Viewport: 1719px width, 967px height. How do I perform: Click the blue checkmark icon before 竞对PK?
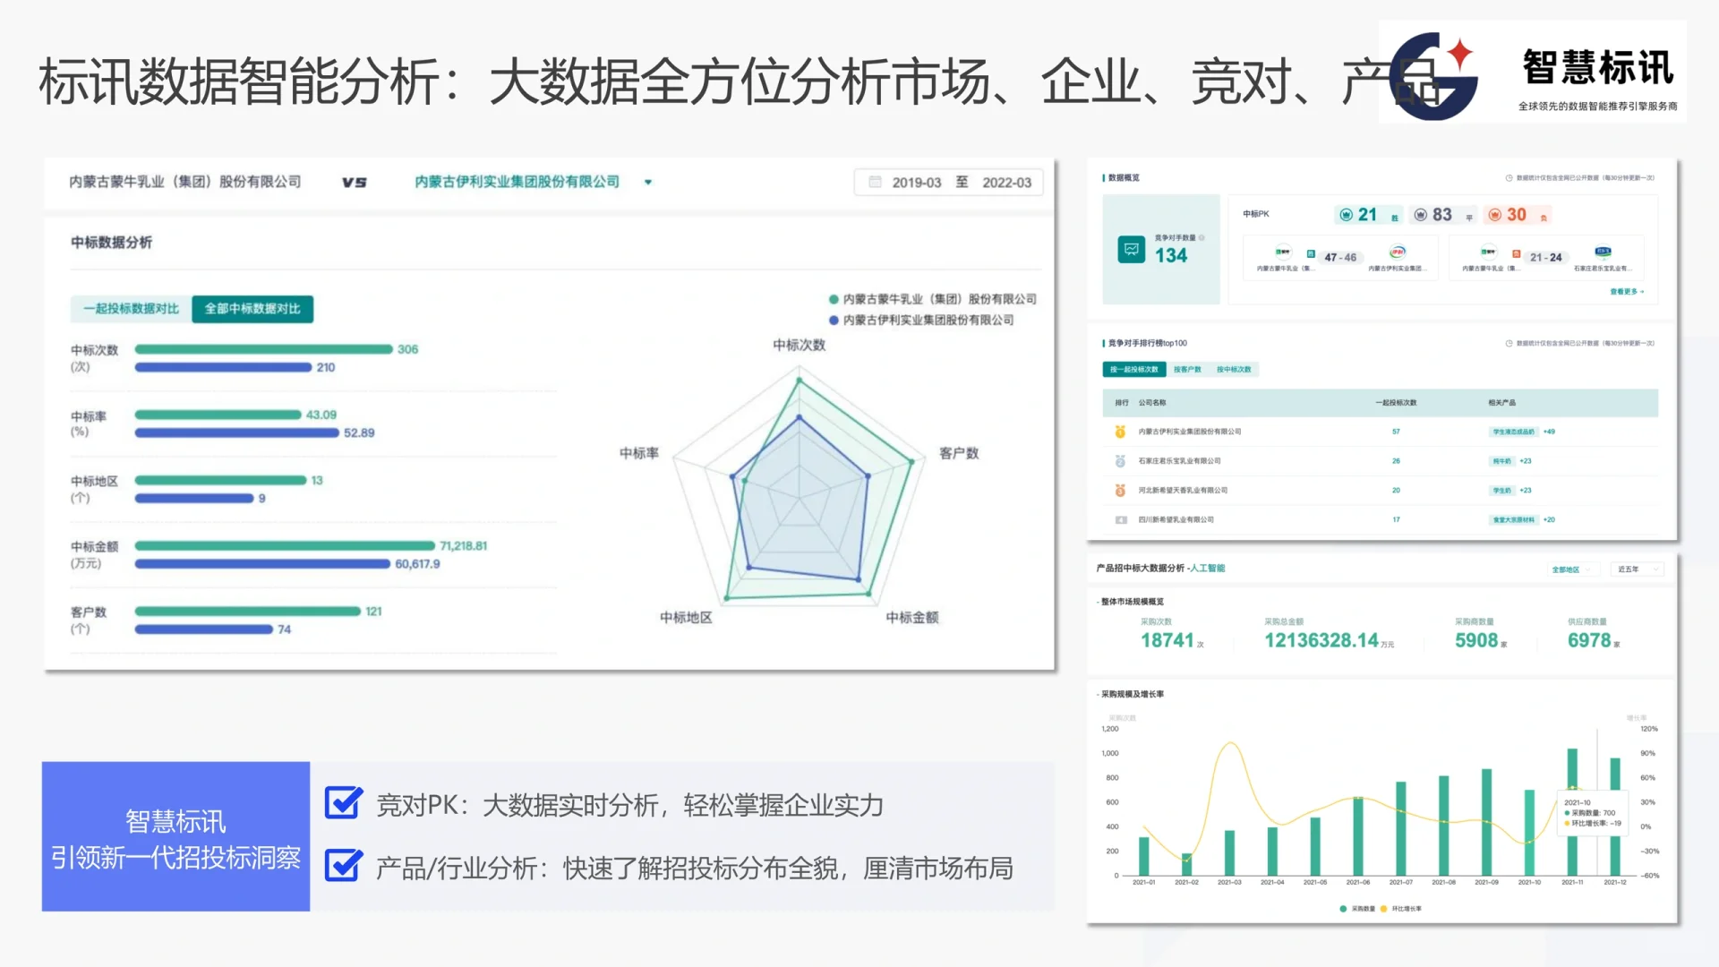(x=342, y=804)
